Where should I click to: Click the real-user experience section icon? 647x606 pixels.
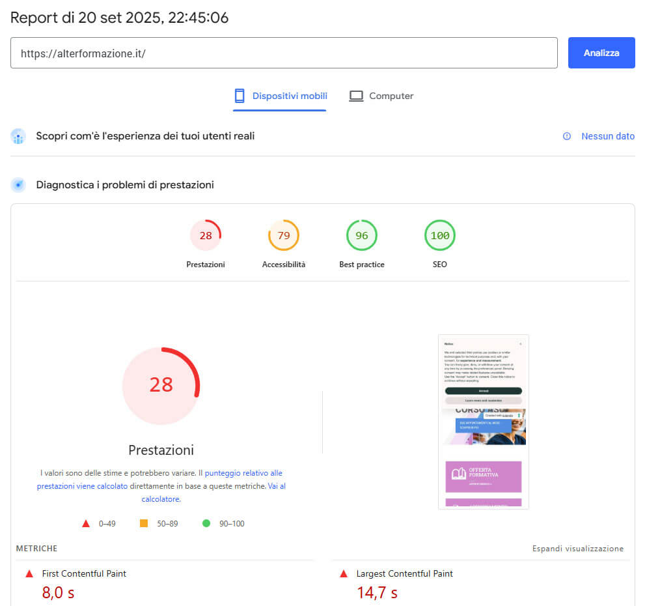[18, 136]
